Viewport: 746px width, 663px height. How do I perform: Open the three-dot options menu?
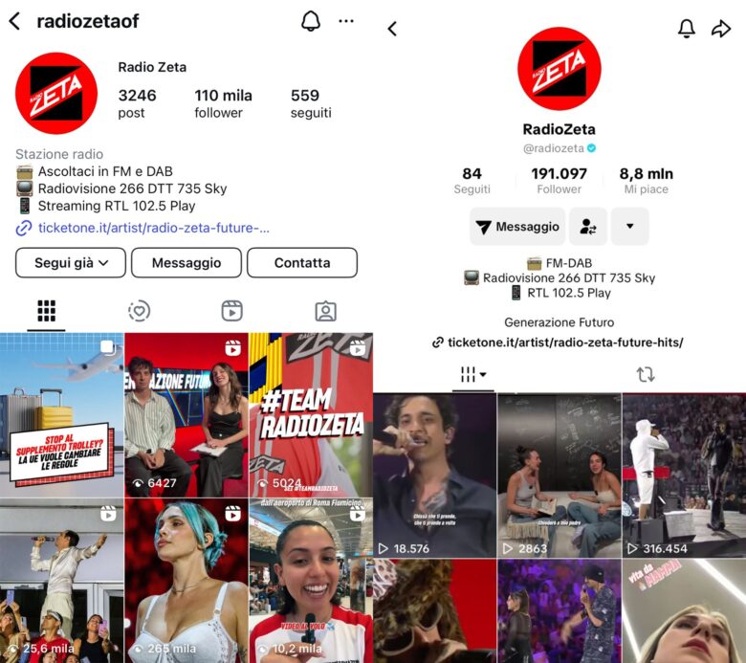click(346, 21)
